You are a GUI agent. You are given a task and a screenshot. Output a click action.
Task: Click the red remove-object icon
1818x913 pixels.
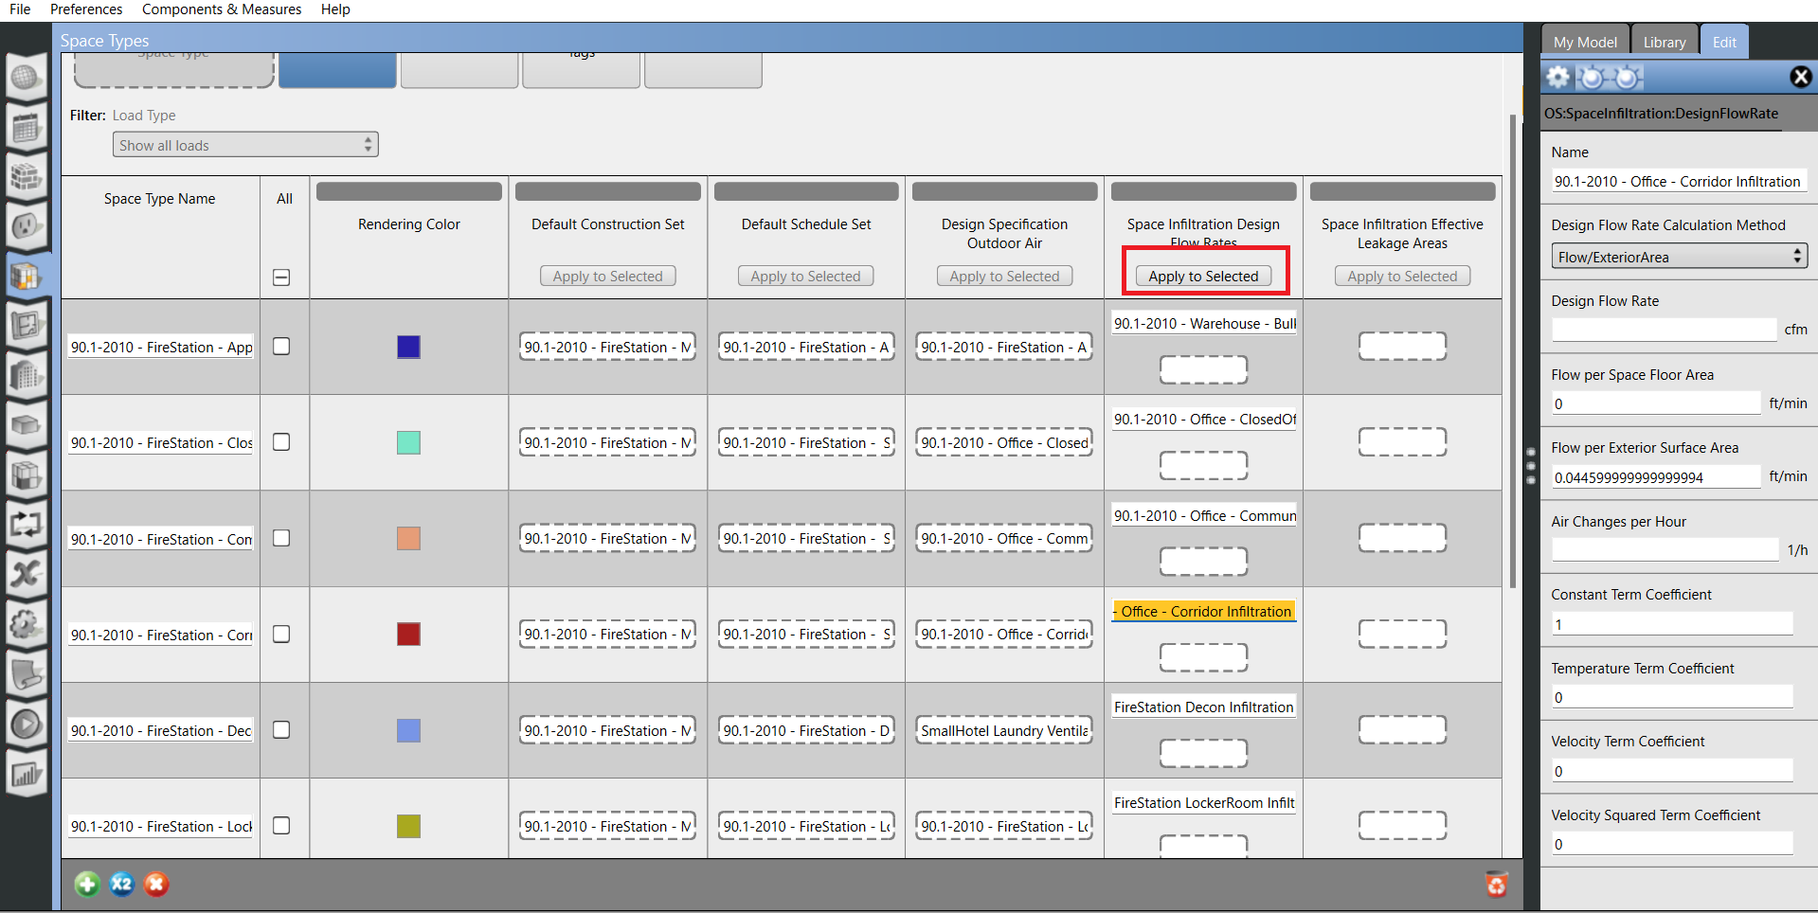[x=156, y=885]
